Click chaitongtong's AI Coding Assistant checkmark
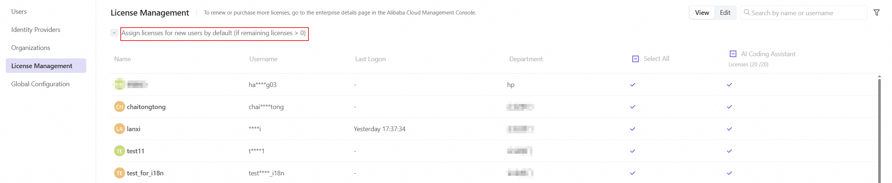This screenshot has height=183, width=892. (729, 107)
